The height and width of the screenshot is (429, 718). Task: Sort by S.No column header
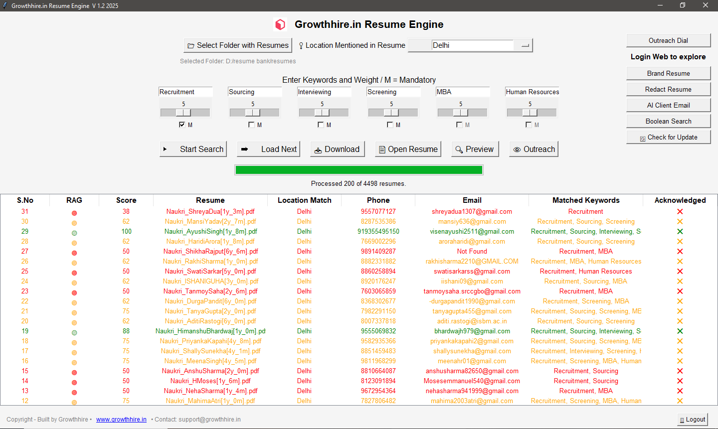[25, 200]
